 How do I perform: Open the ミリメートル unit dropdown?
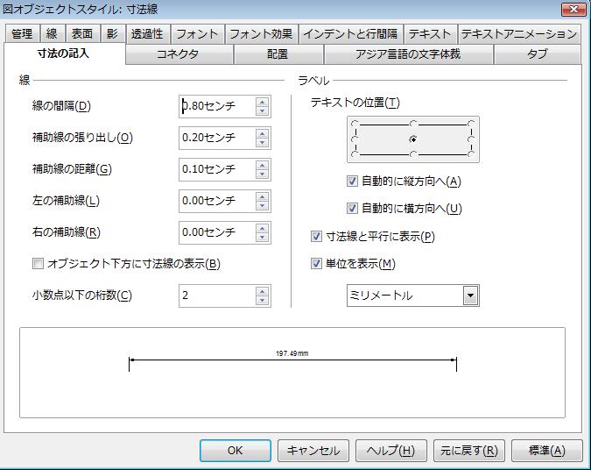471,296
